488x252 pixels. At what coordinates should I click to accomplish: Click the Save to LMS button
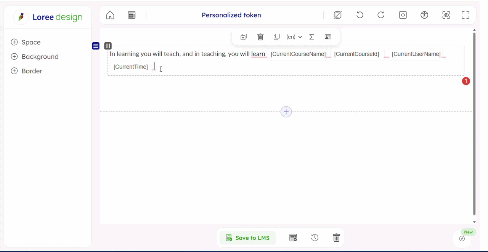[248, 238]
